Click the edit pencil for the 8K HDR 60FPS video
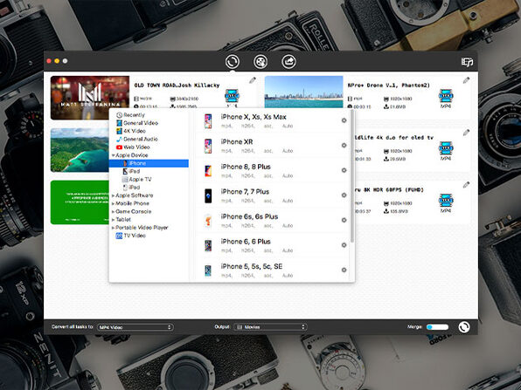This screenshot has height=390, width=521. pos(466,185)
